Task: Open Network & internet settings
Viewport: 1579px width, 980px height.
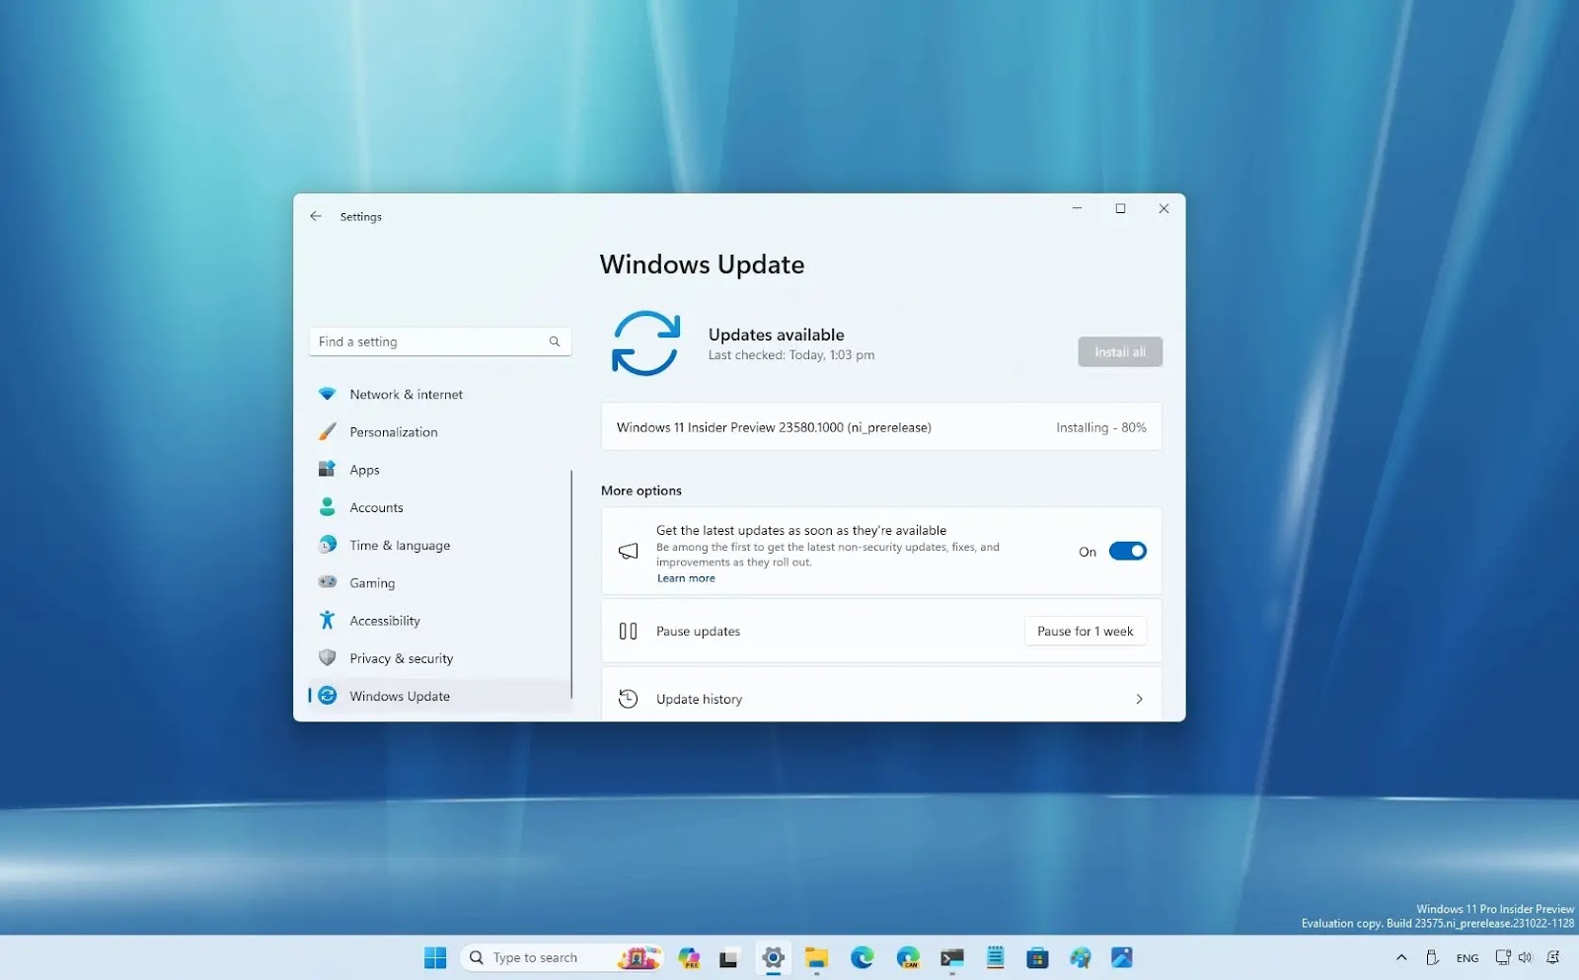Action: coord(439,394)
